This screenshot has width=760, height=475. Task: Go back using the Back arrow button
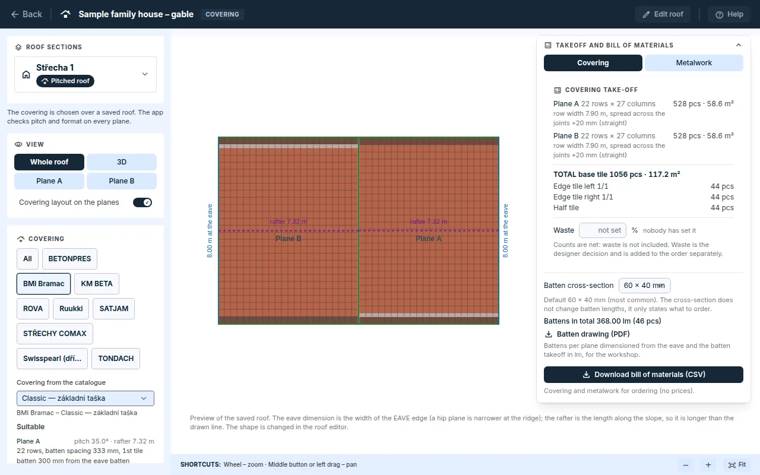[27, 14]
